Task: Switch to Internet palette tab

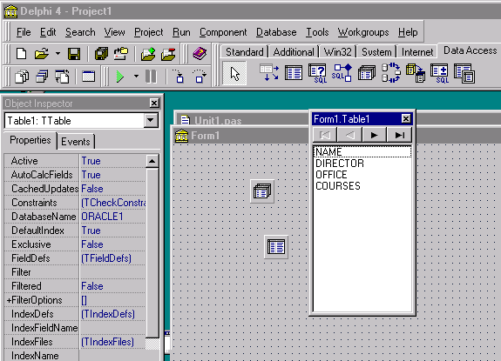Action: [x=417, y=51]
